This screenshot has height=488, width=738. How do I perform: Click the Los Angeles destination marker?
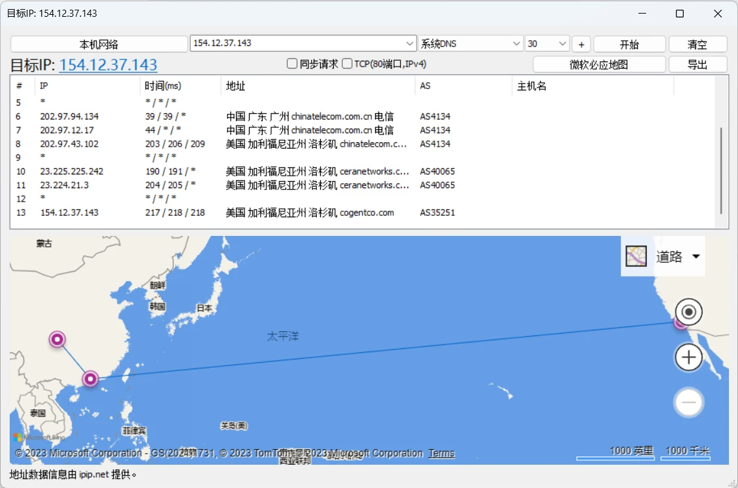click(680, 323)
